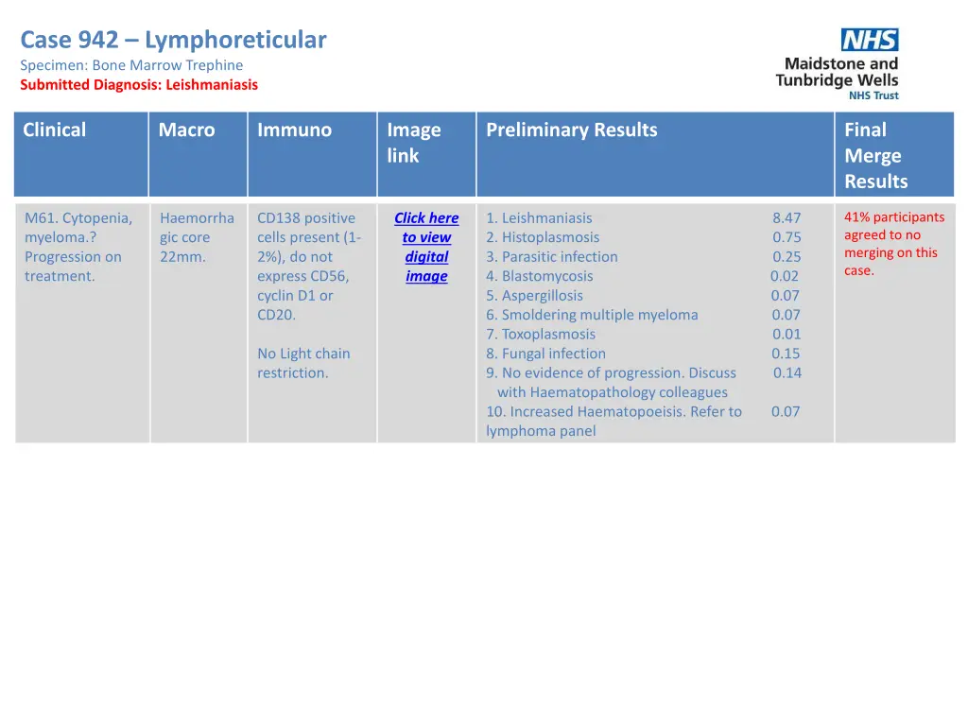Click result '1. Leishmaniasis'

[539, 218]
